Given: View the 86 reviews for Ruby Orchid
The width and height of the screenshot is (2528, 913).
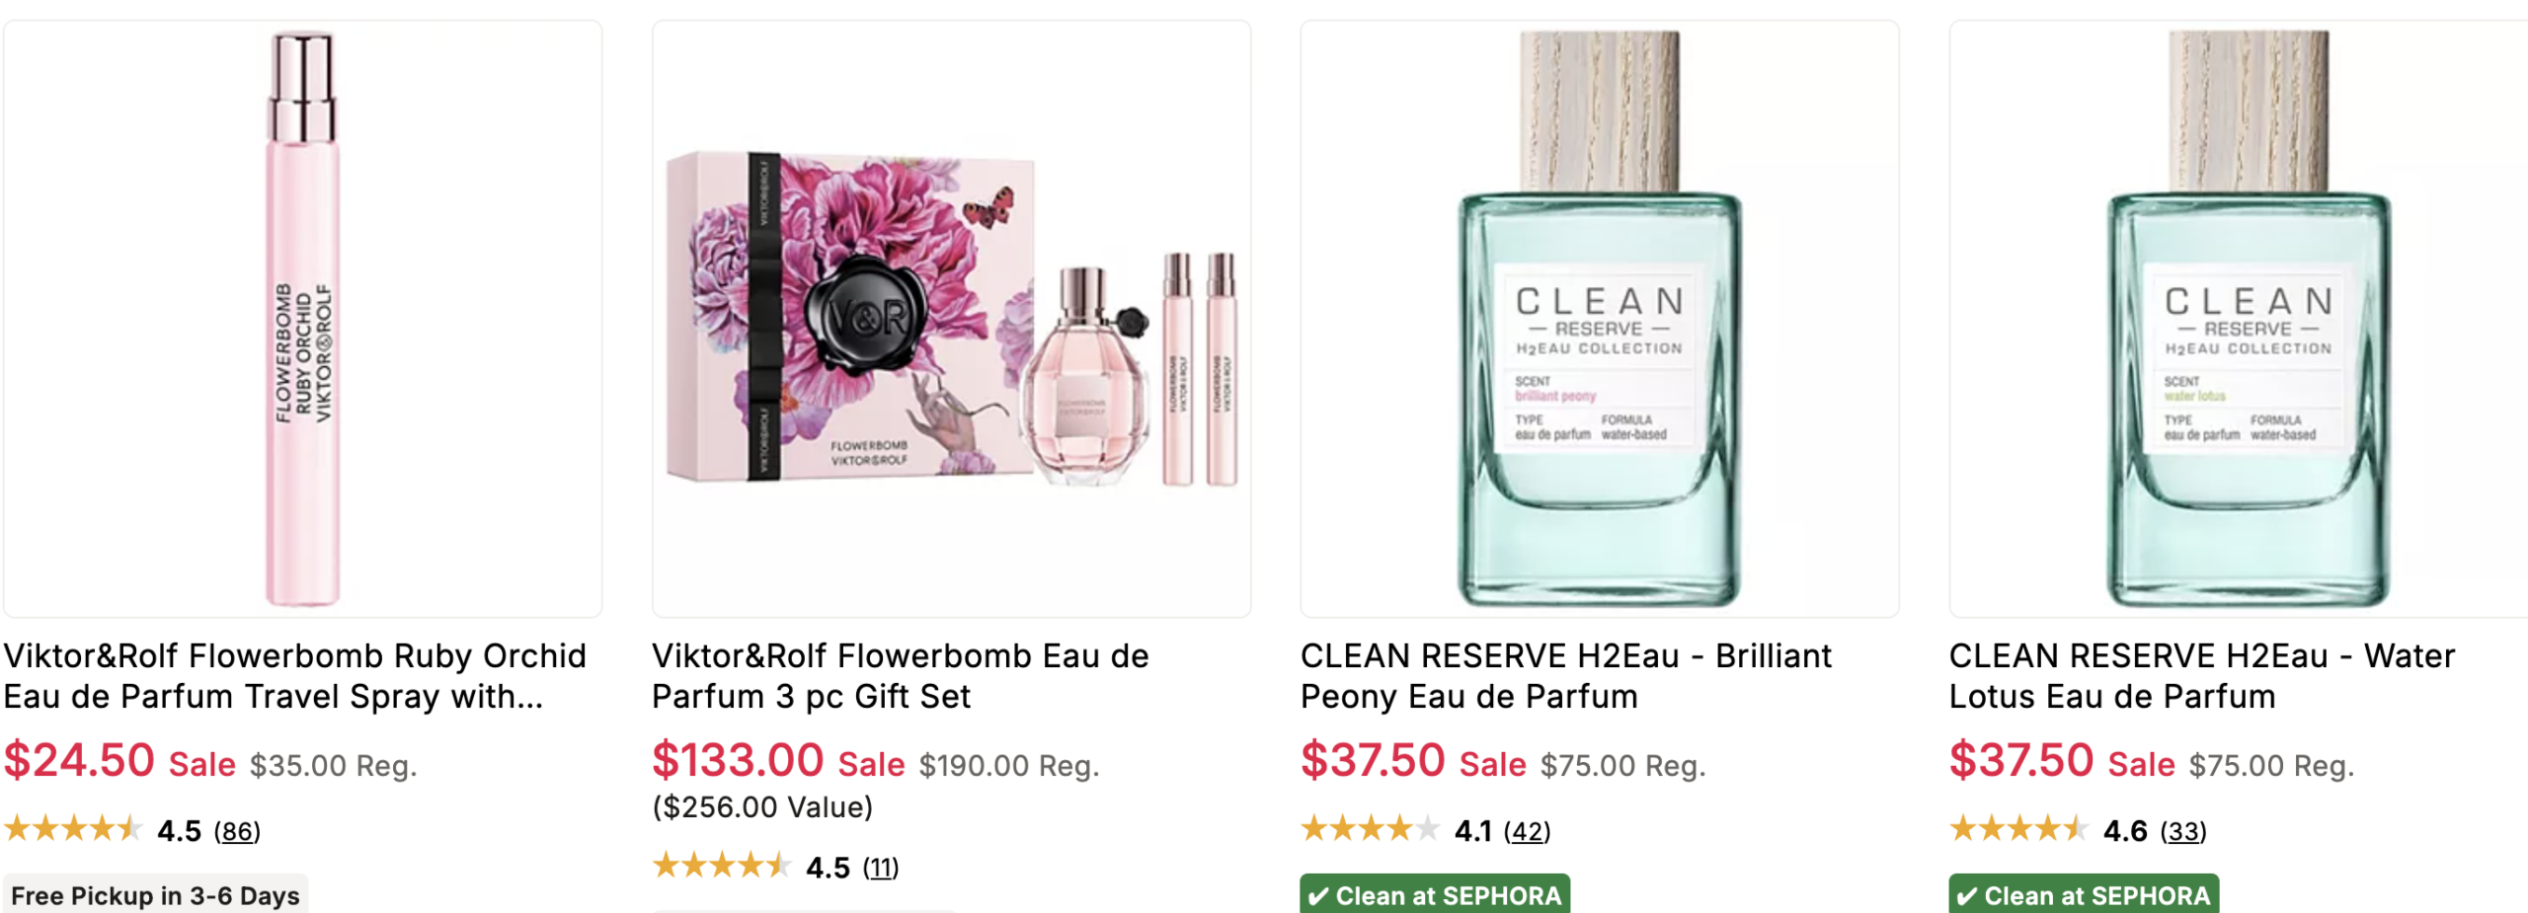Looking at the screenshot, I should pos(237,831).
